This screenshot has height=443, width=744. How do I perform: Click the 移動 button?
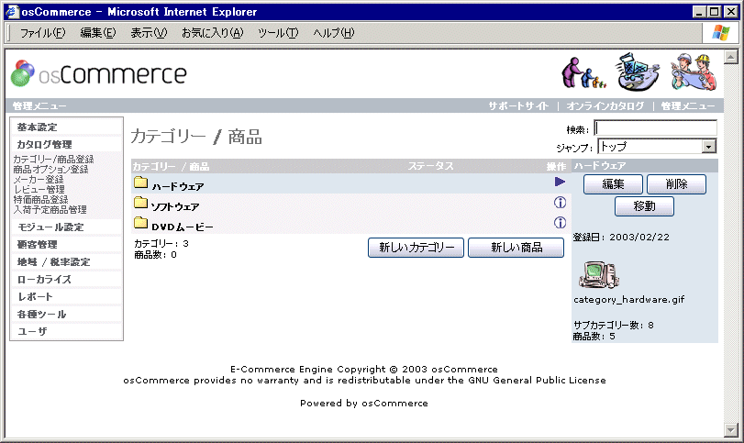(644, 206)
